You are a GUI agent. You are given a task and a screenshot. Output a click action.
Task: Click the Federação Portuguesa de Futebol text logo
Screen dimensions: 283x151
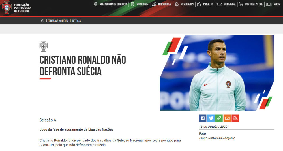click(23, 8)
